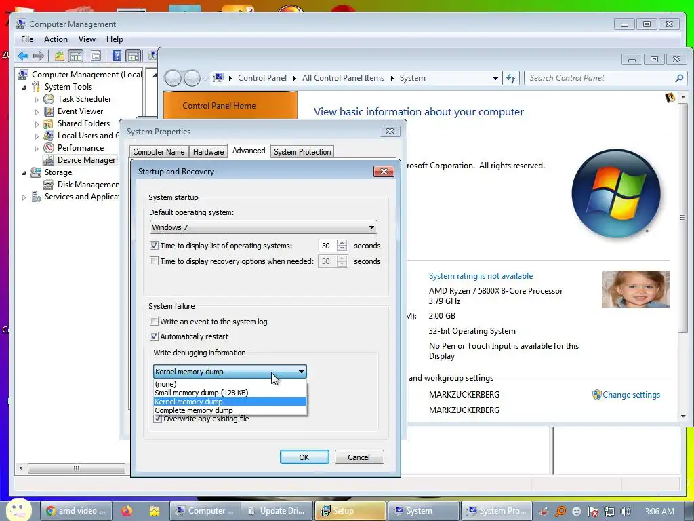Click Control Panel back navigation button
Screen dimensions: 694x521
tap(173, 79)
